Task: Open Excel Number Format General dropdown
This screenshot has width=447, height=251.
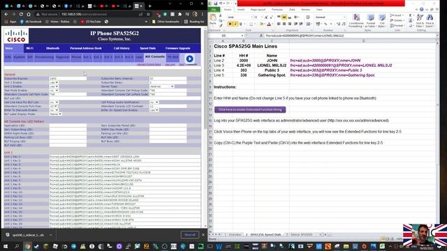Action: point(344,17)
